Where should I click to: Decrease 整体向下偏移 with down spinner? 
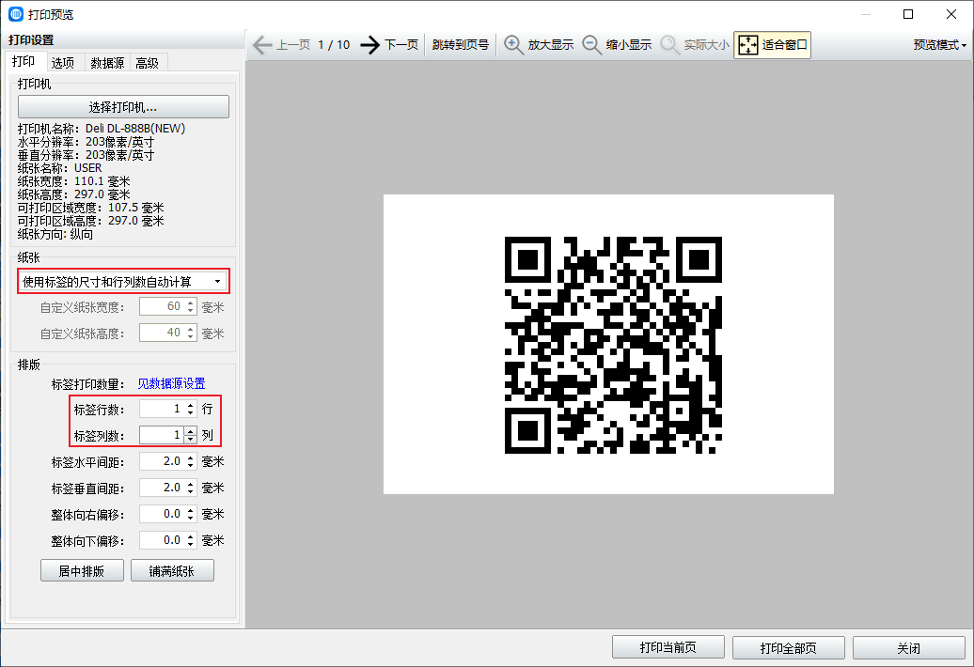[x=191, y=545]
